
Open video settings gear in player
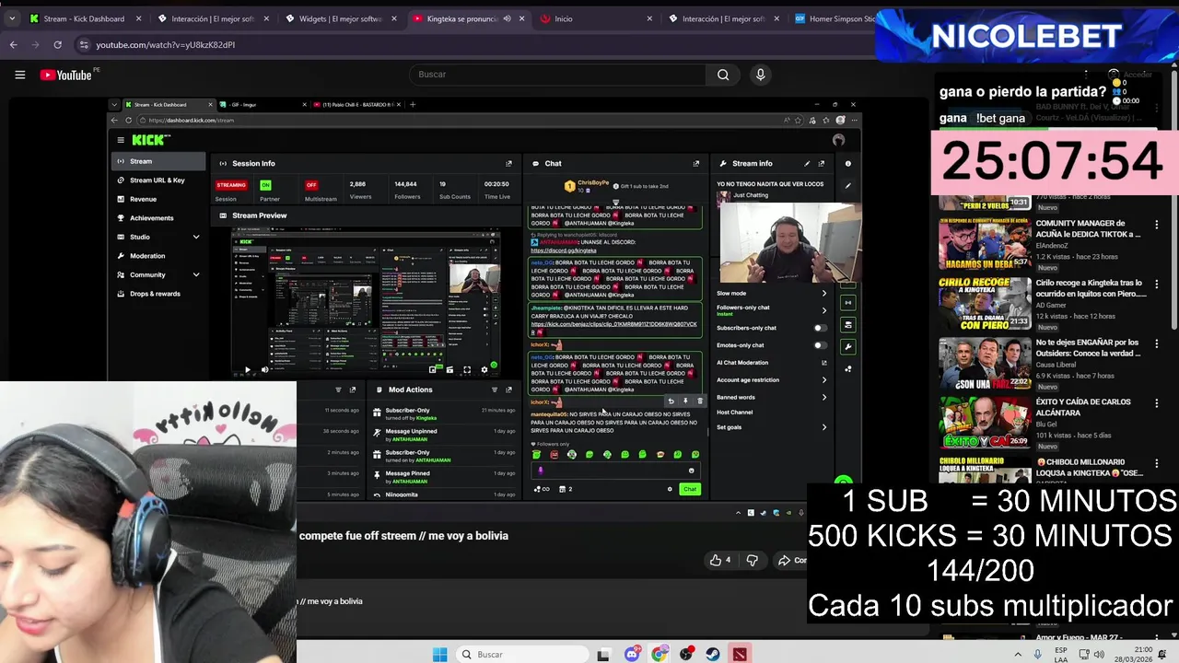tap(484, 370)
